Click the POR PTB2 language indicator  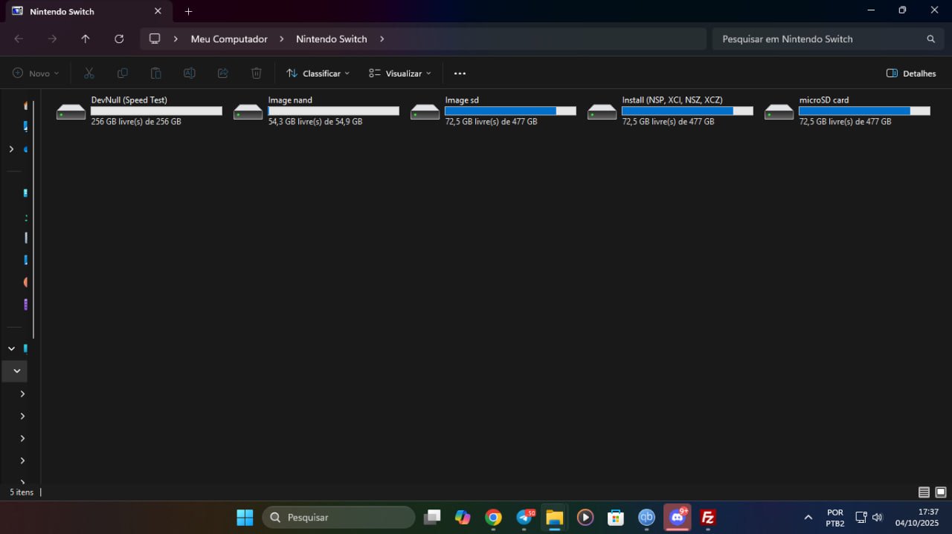pos(835,517)
